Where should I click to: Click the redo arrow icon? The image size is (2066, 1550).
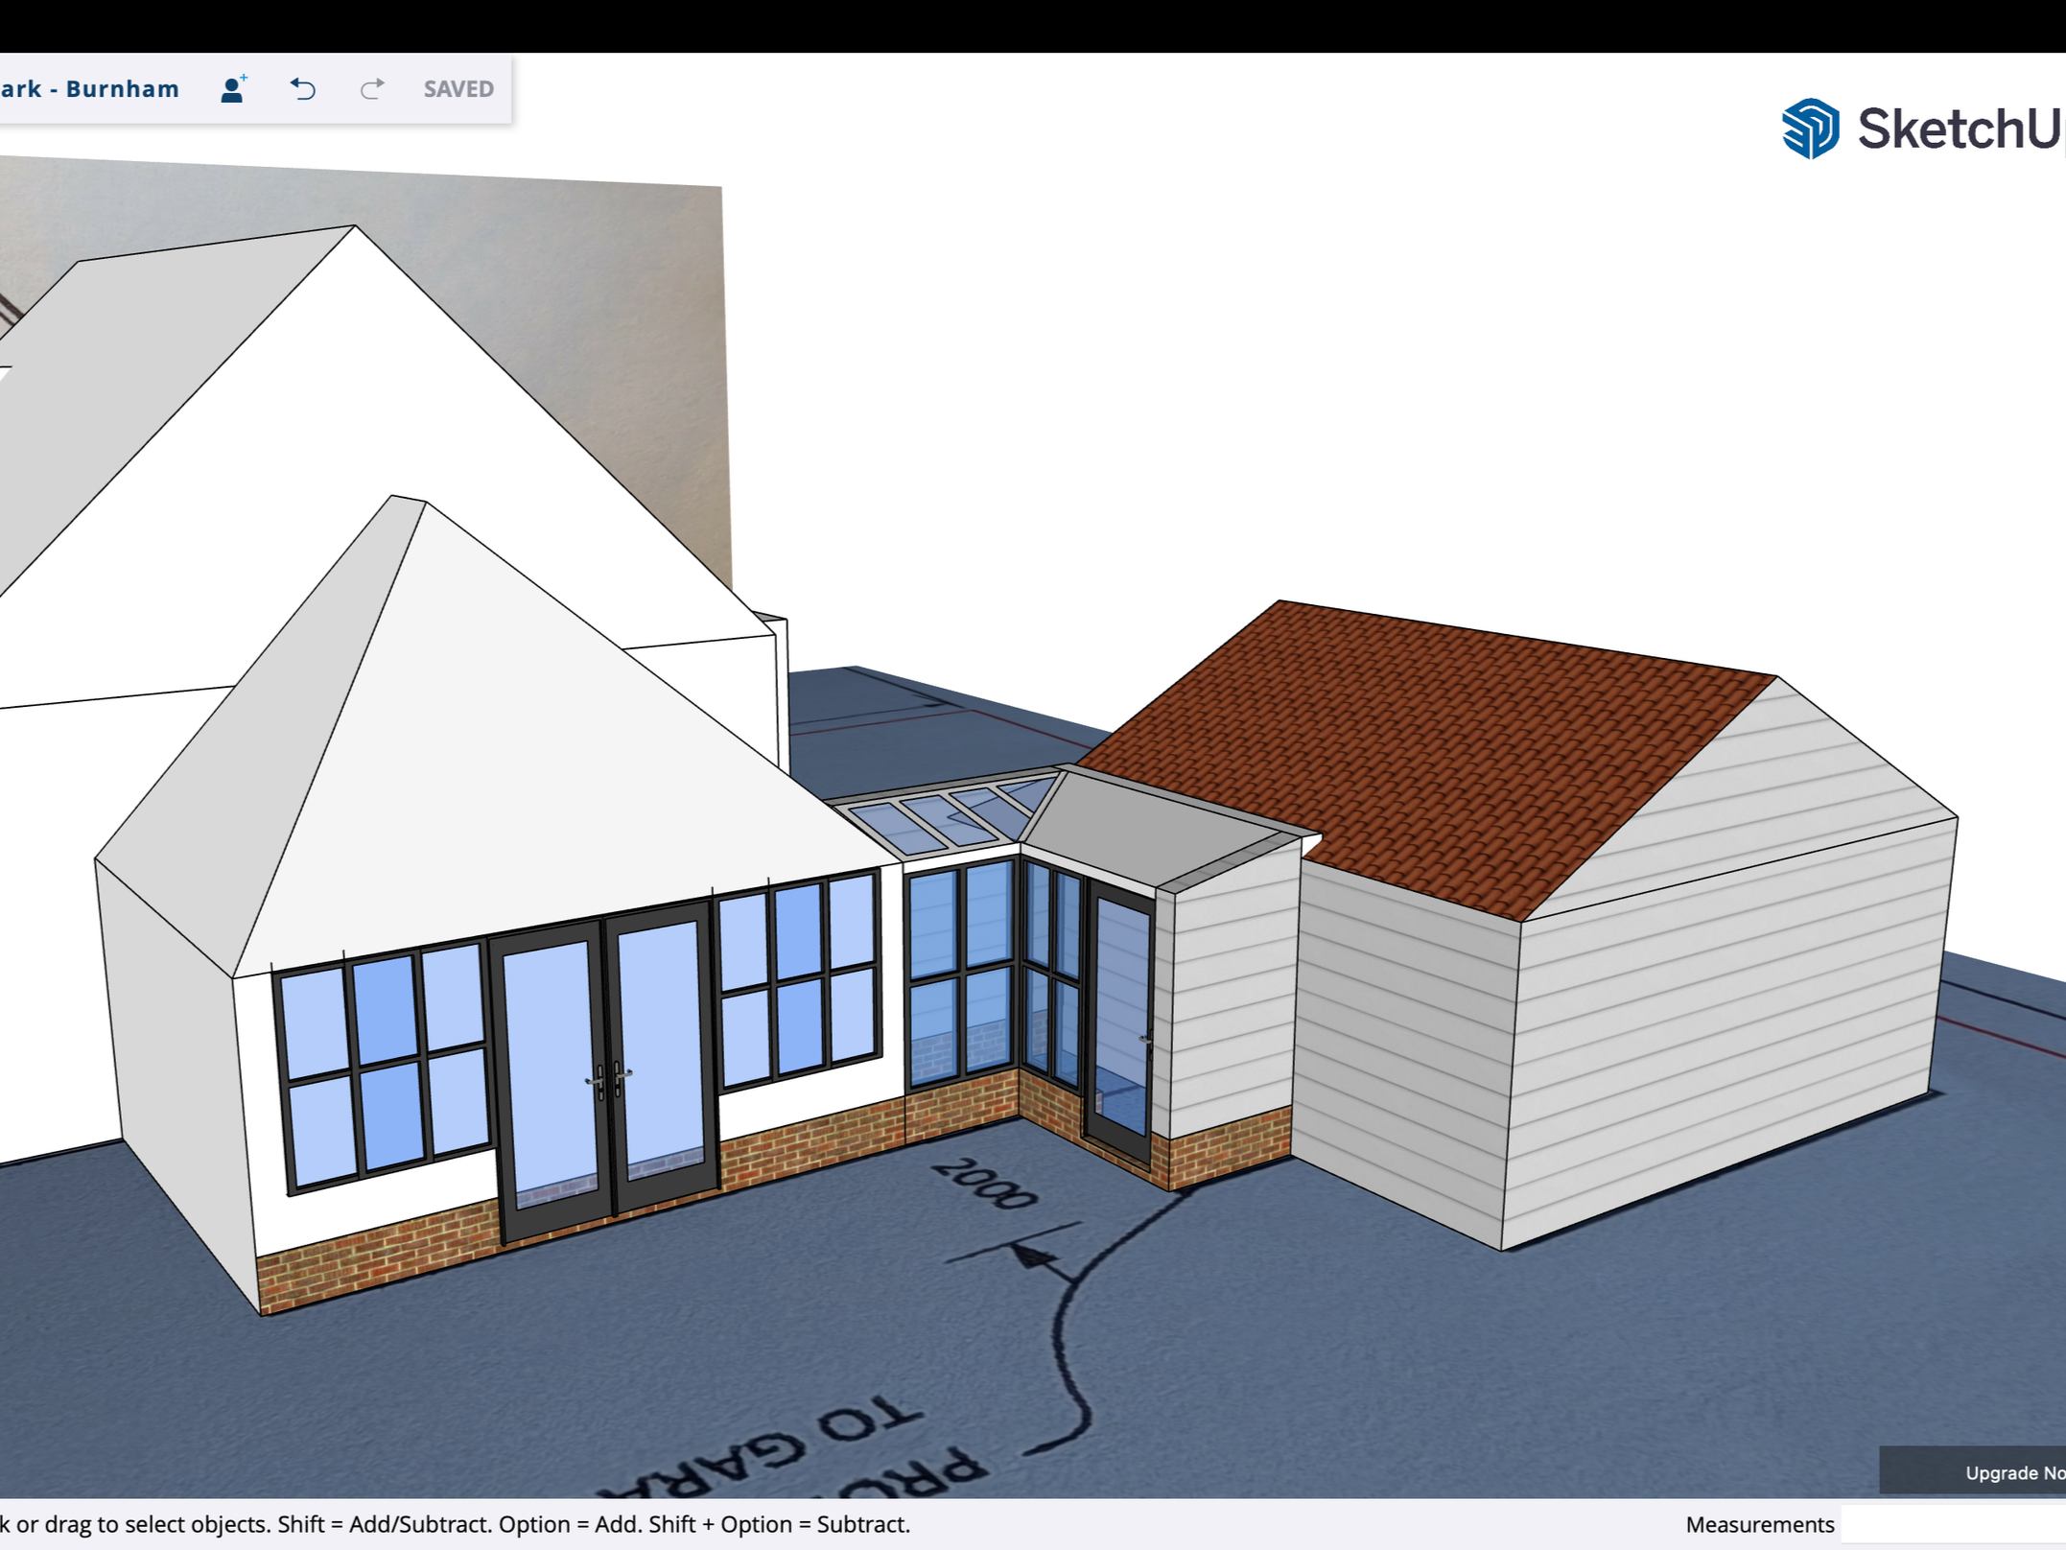pyautogui.click(x=372, y=89)
